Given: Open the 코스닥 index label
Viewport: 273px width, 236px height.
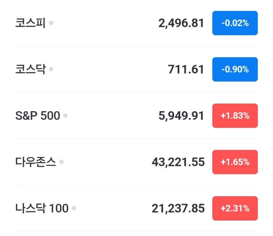Looking at the screenshot, I should (30, 69).
